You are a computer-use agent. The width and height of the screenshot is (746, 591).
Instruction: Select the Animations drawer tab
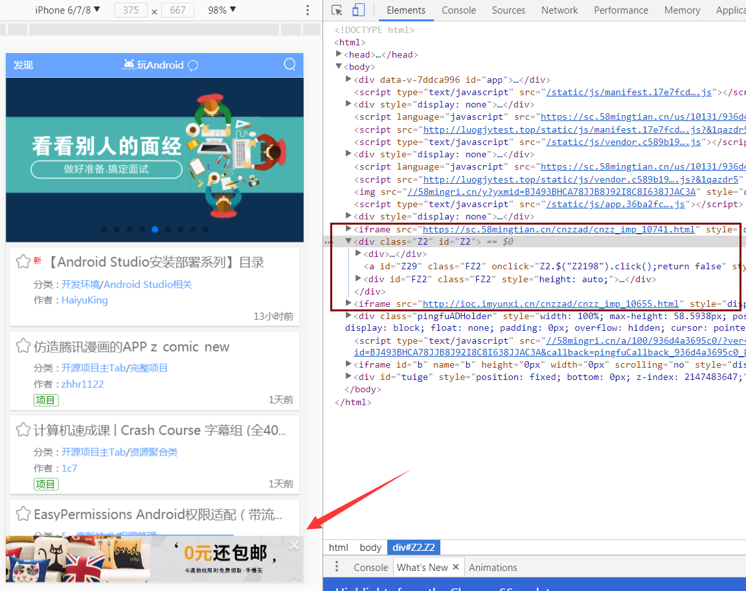492,567
